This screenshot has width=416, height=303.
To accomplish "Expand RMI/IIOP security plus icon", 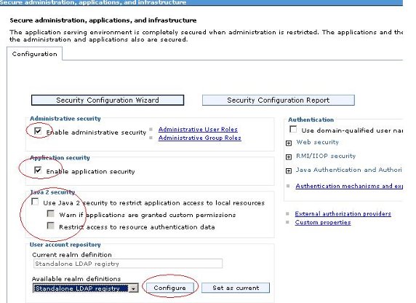I will click(x=289, y=157).
